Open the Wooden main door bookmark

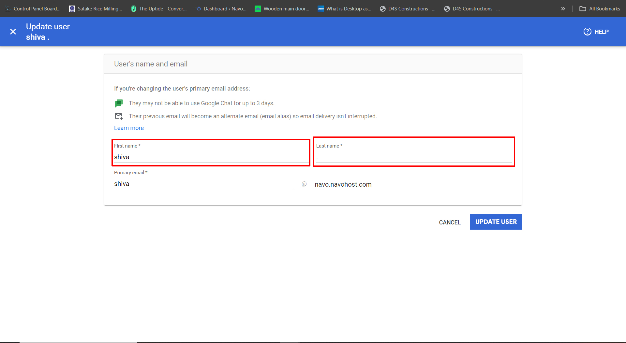[282, 9]
